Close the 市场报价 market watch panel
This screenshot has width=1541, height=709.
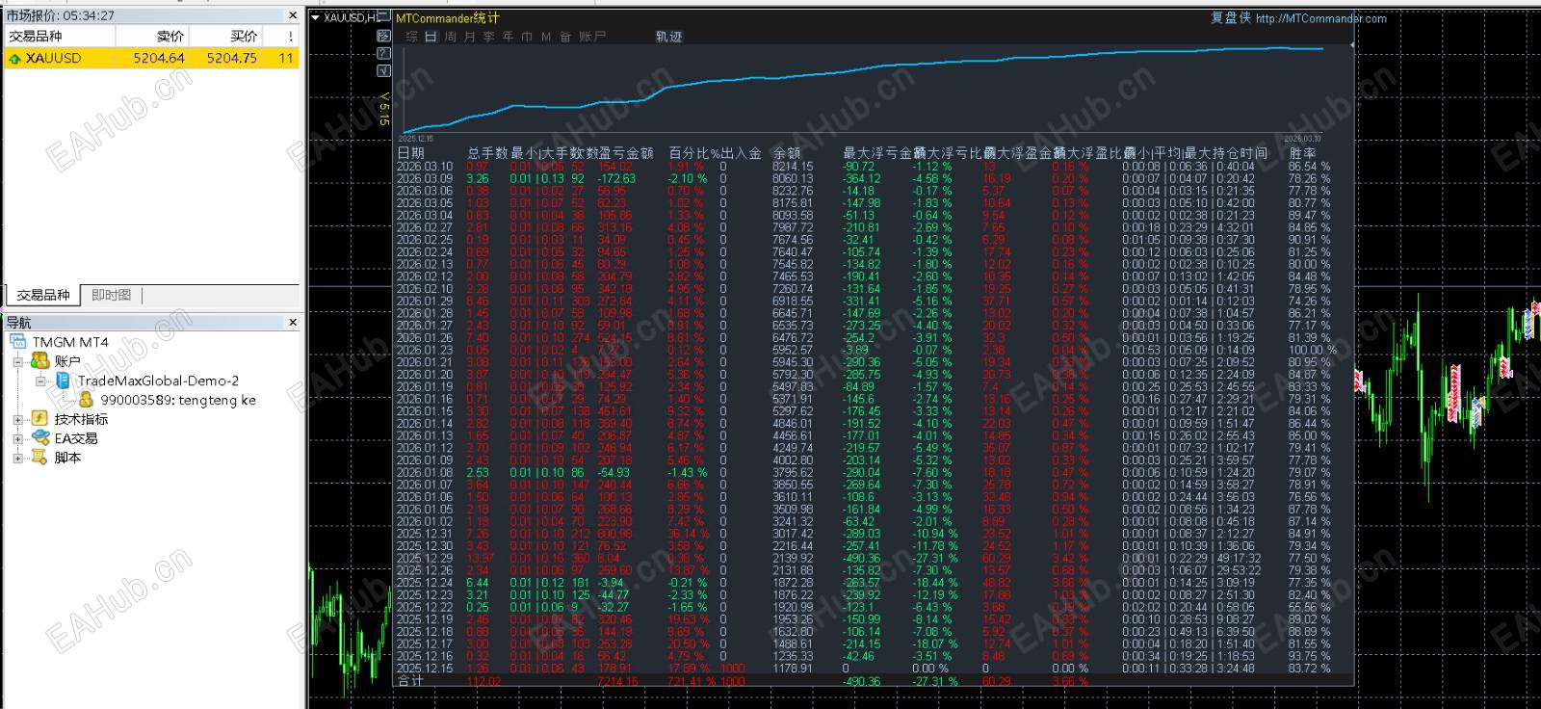293,15
